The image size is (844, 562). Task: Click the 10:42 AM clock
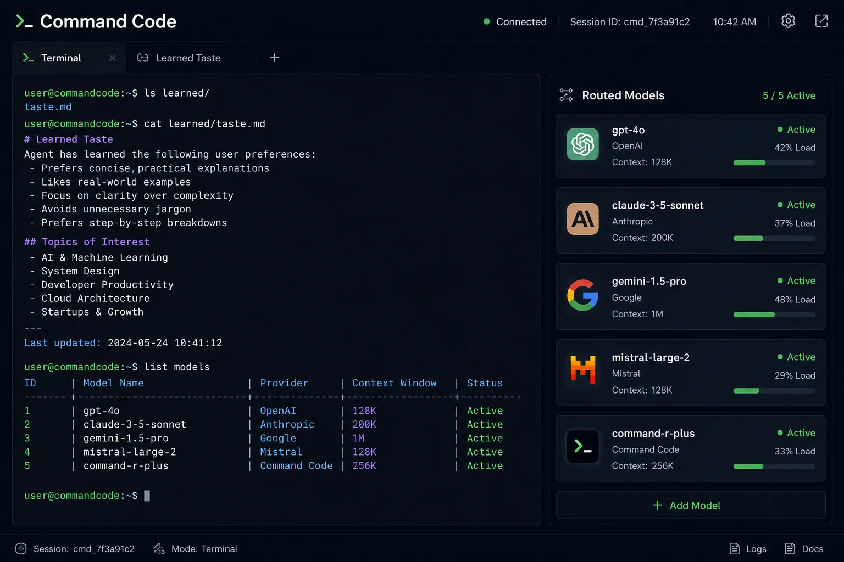(x=735, y=21)
